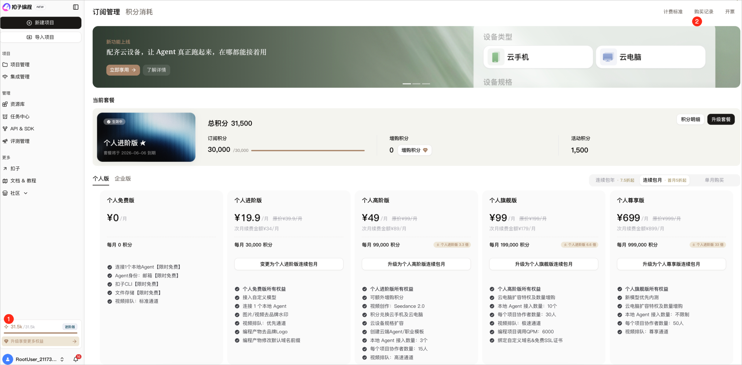Click the API & SDK icon
742x365 pixels.
(x=5, y=129)
